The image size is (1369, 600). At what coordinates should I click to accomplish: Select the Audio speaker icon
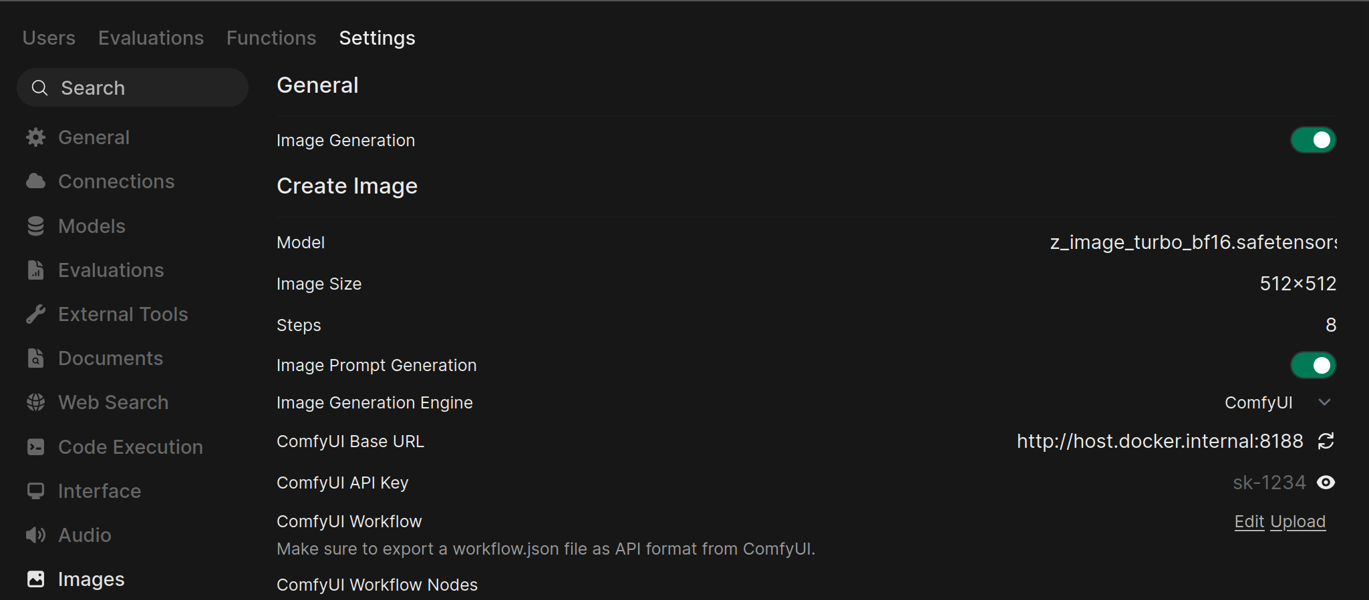(x=36, y=535)
